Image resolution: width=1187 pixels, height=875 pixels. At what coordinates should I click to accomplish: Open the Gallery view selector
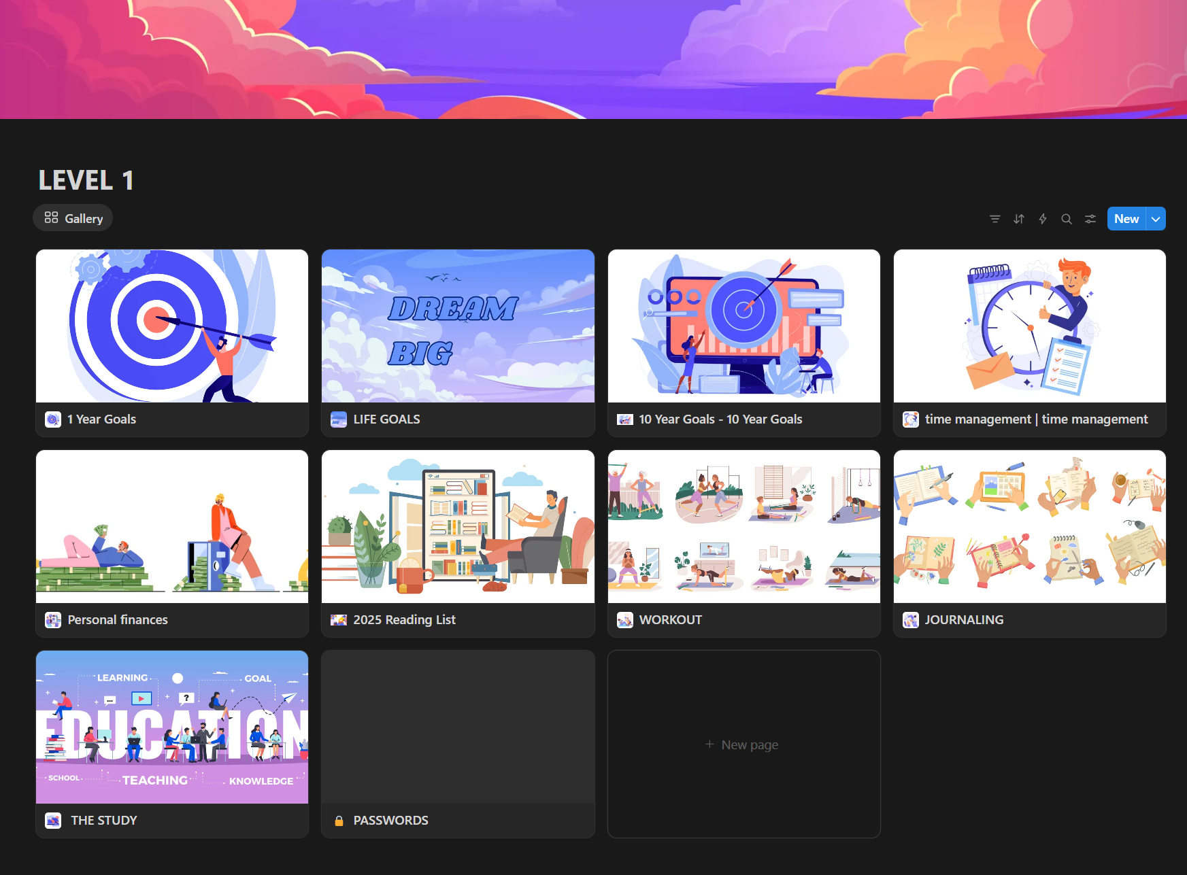pos(72,218)
